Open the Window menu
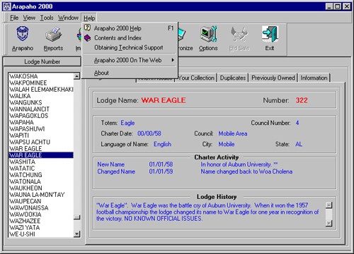This screenshot has height=254, width=354. pos(68,18)
